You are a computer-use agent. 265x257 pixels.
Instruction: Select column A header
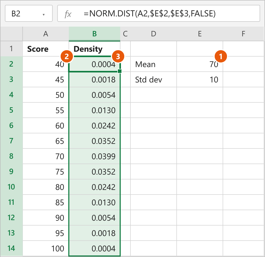[x=46, y=34]
